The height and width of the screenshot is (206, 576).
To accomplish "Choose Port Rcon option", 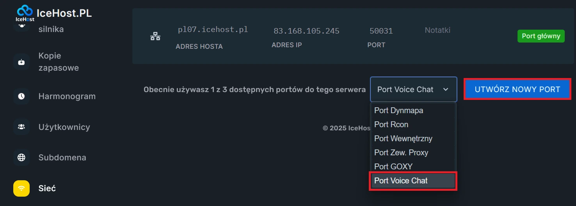I will point(391,124).
